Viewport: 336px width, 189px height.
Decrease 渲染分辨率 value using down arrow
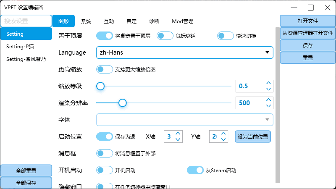click(x=268, y=106)
